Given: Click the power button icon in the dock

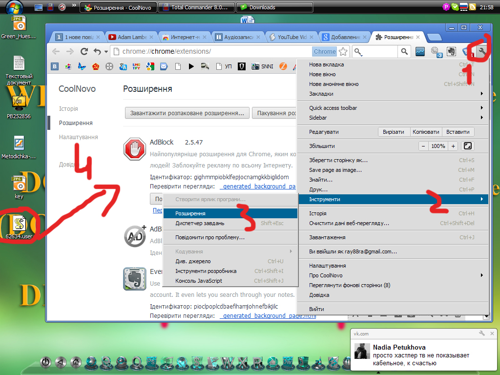Looking at the screenshot, I should (45, 362).
